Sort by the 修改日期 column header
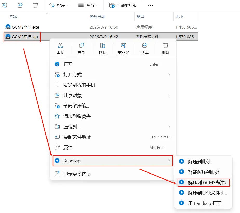Image resolution: width=240 pixels, height=213 pixels. pos(97,17)
